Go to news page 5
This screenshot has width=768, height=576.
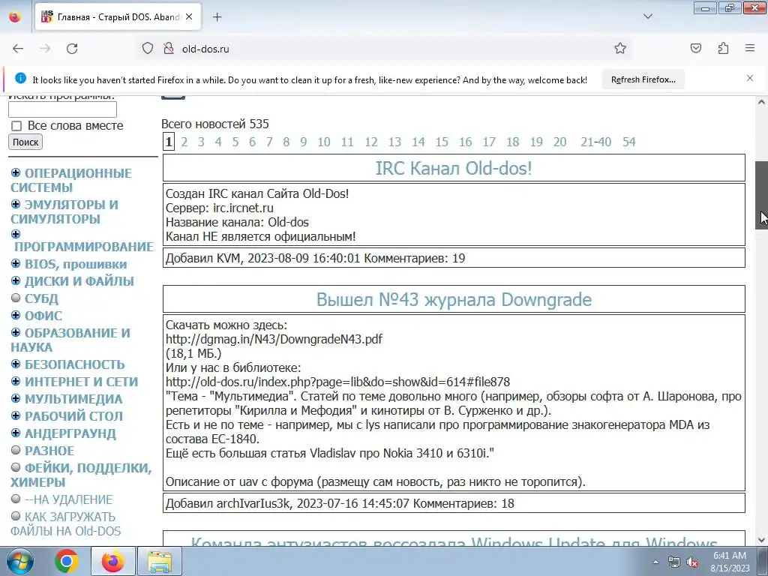click(x=235, y=142)
